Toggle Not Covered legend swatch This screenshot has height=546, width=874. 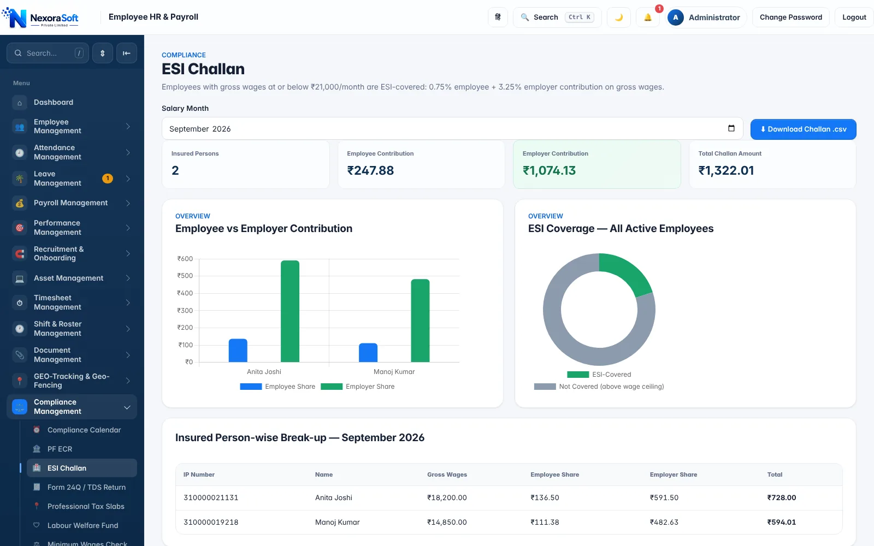(545, 387)
